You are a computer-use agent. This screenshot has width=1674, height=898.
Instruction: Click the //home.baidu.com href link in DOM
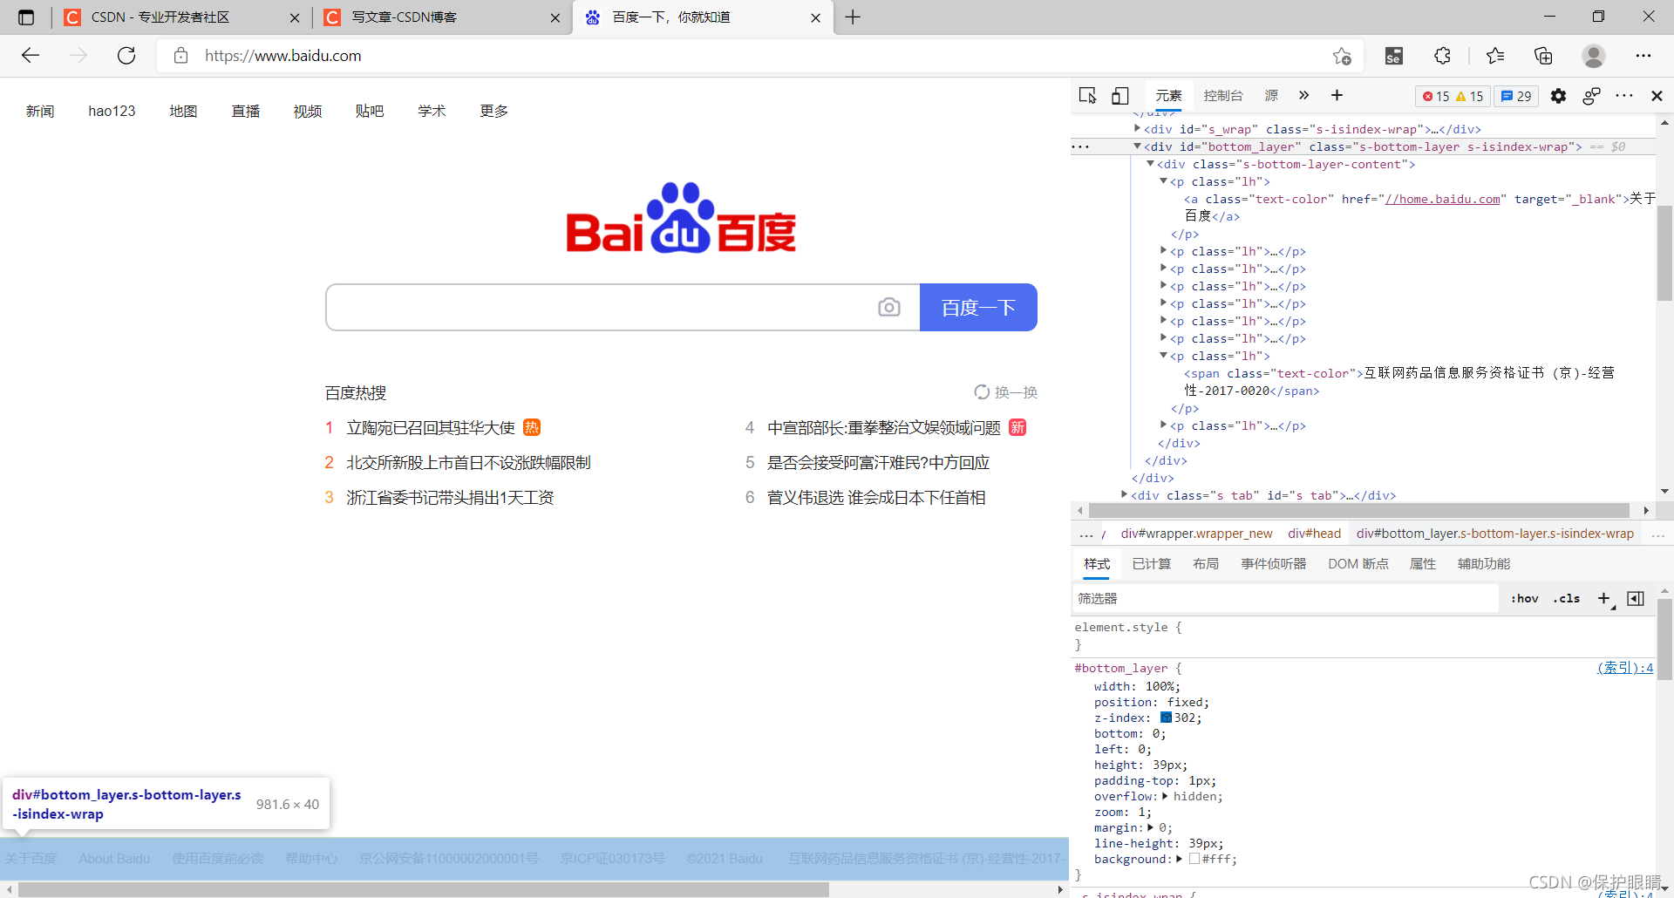pos(1442,199)
